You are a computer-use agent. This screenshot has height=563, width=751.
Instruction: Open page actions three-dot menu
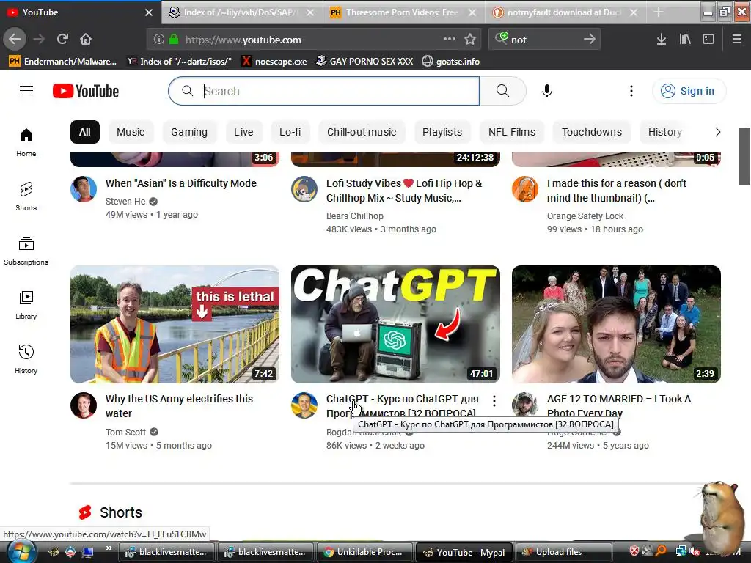[450, 40]
